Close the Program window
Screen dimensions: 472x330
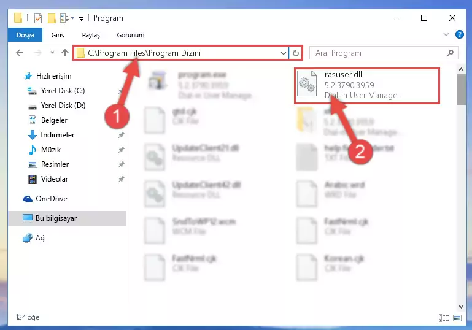click(x=452, y=18)
